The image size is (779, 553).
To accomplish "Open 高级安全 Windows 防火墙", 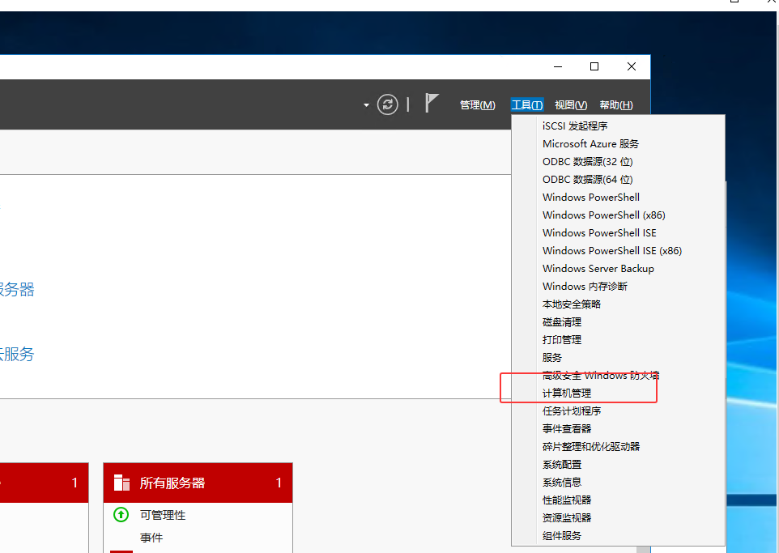I will coord(601,376).
